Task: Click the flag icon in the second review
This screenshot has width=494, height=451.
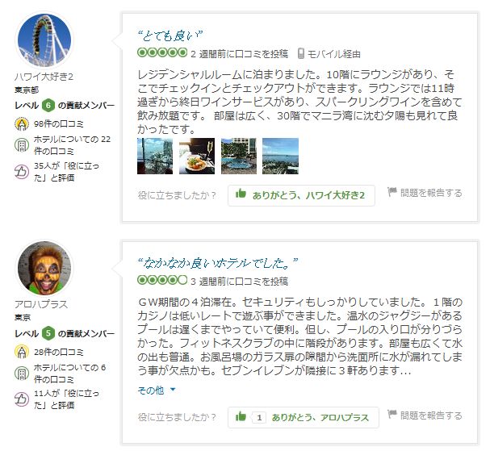Action: point(392,414)
